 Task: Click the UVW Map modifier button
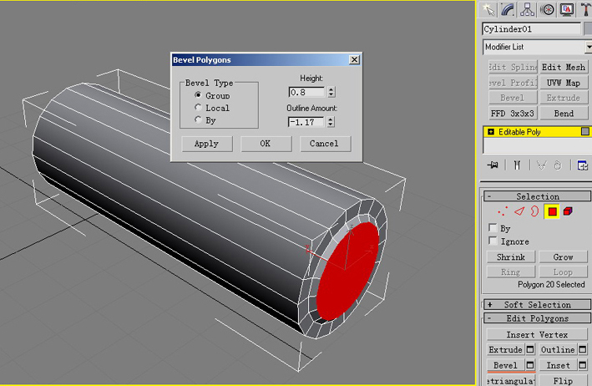pyautogui.click(x=564, y=83)
